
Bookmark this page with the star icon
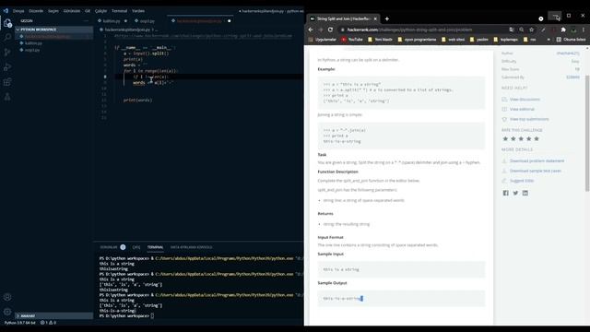531,30
